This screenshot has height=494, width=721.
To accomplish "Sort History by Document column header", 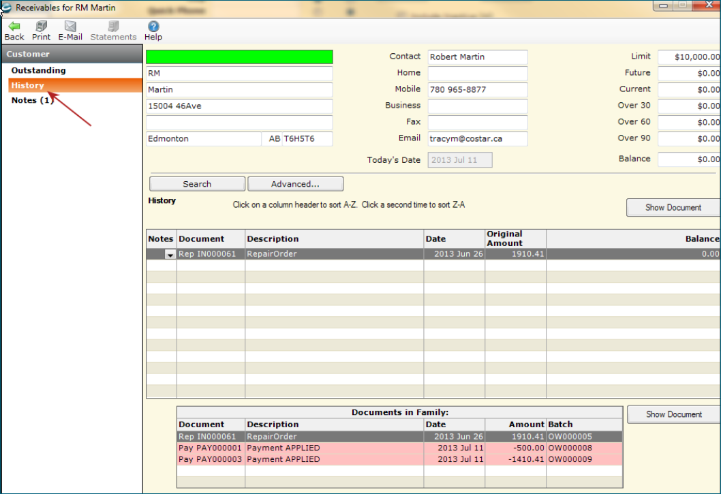I will point(211,239).
